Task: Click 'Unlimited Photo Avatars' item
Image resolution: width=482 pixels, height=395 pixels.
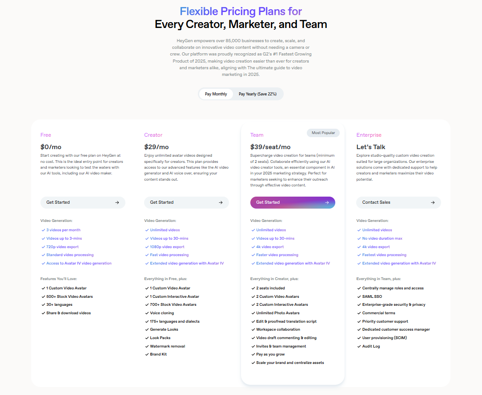Action: (277, 313)
